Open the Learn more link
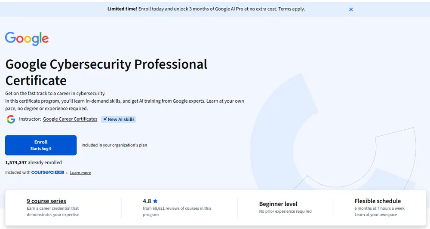 coord(80,173)
